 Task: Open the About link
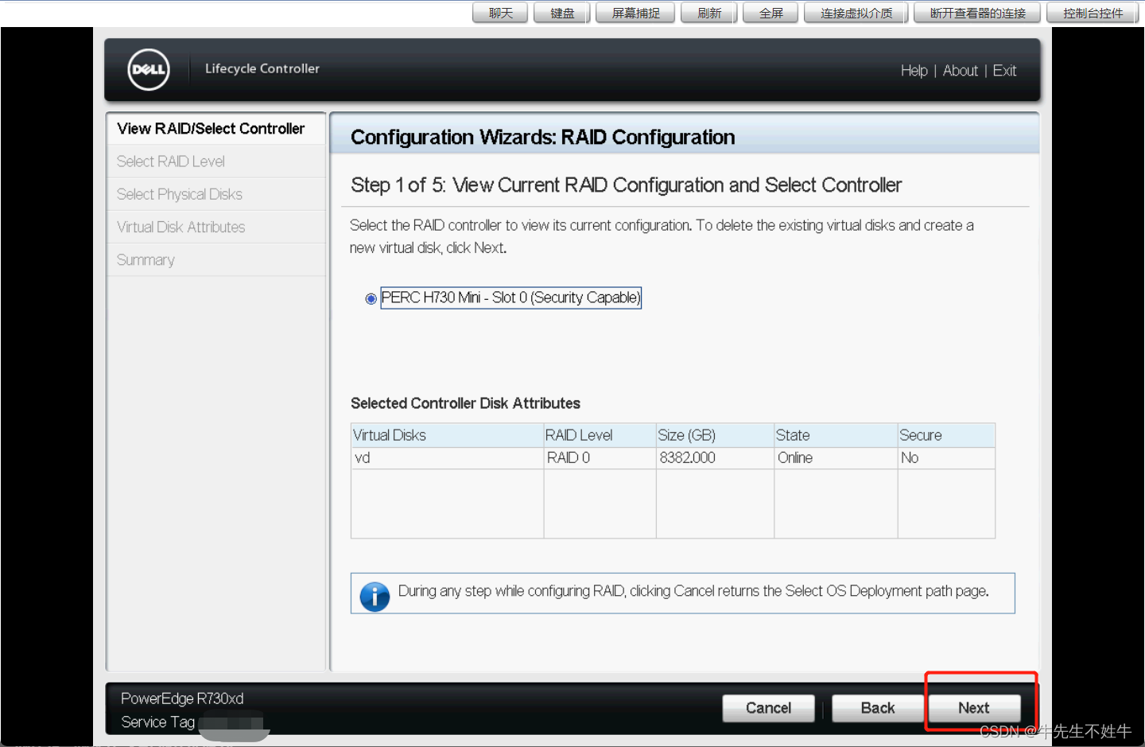tap(960, 71)
